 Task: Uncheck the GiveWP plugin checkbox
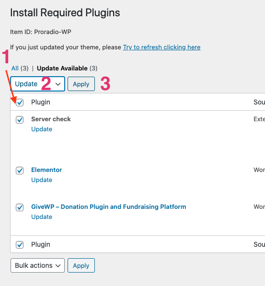coord(20,207)
